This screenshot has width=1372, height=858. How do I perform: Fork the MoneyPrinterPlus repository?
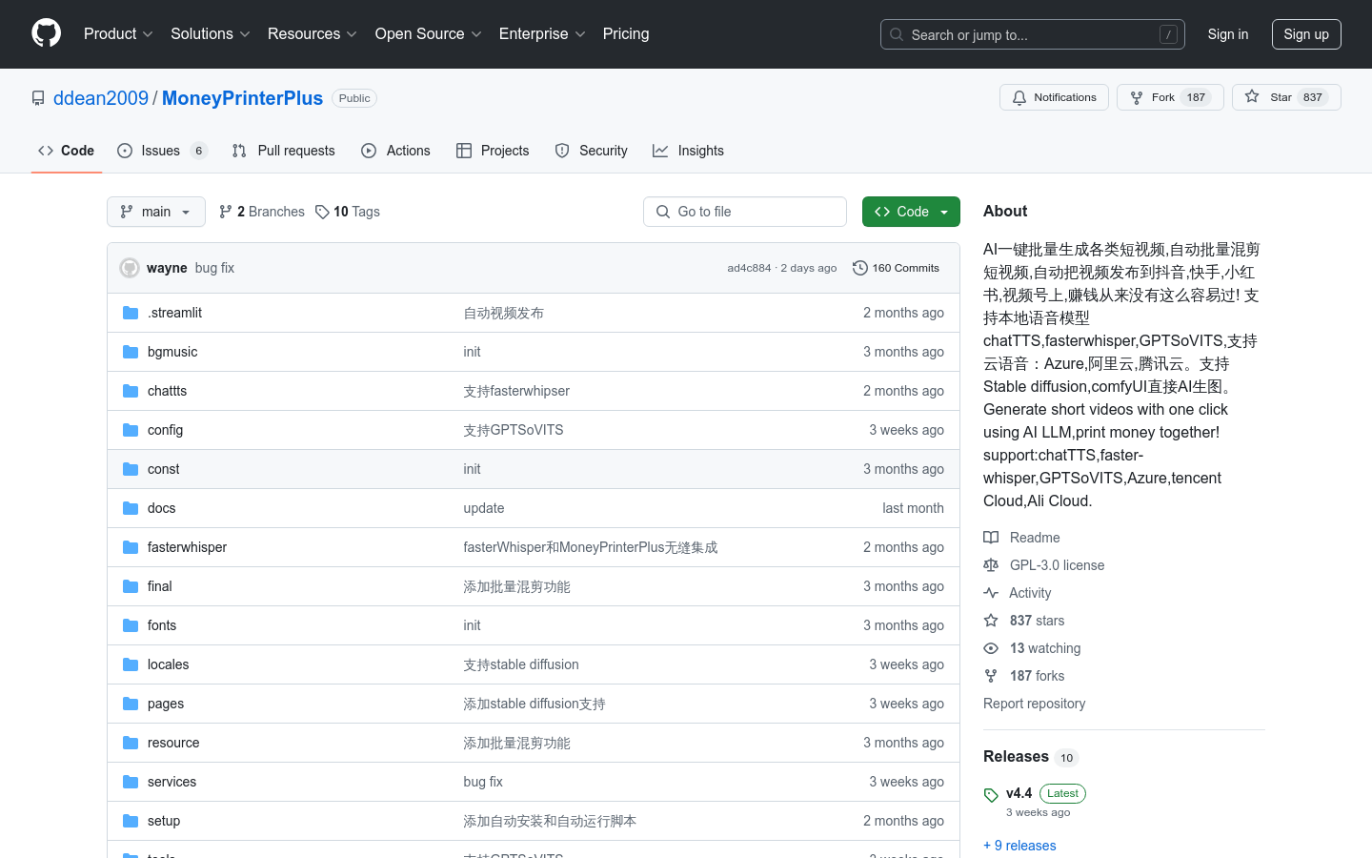(1170, 97)
